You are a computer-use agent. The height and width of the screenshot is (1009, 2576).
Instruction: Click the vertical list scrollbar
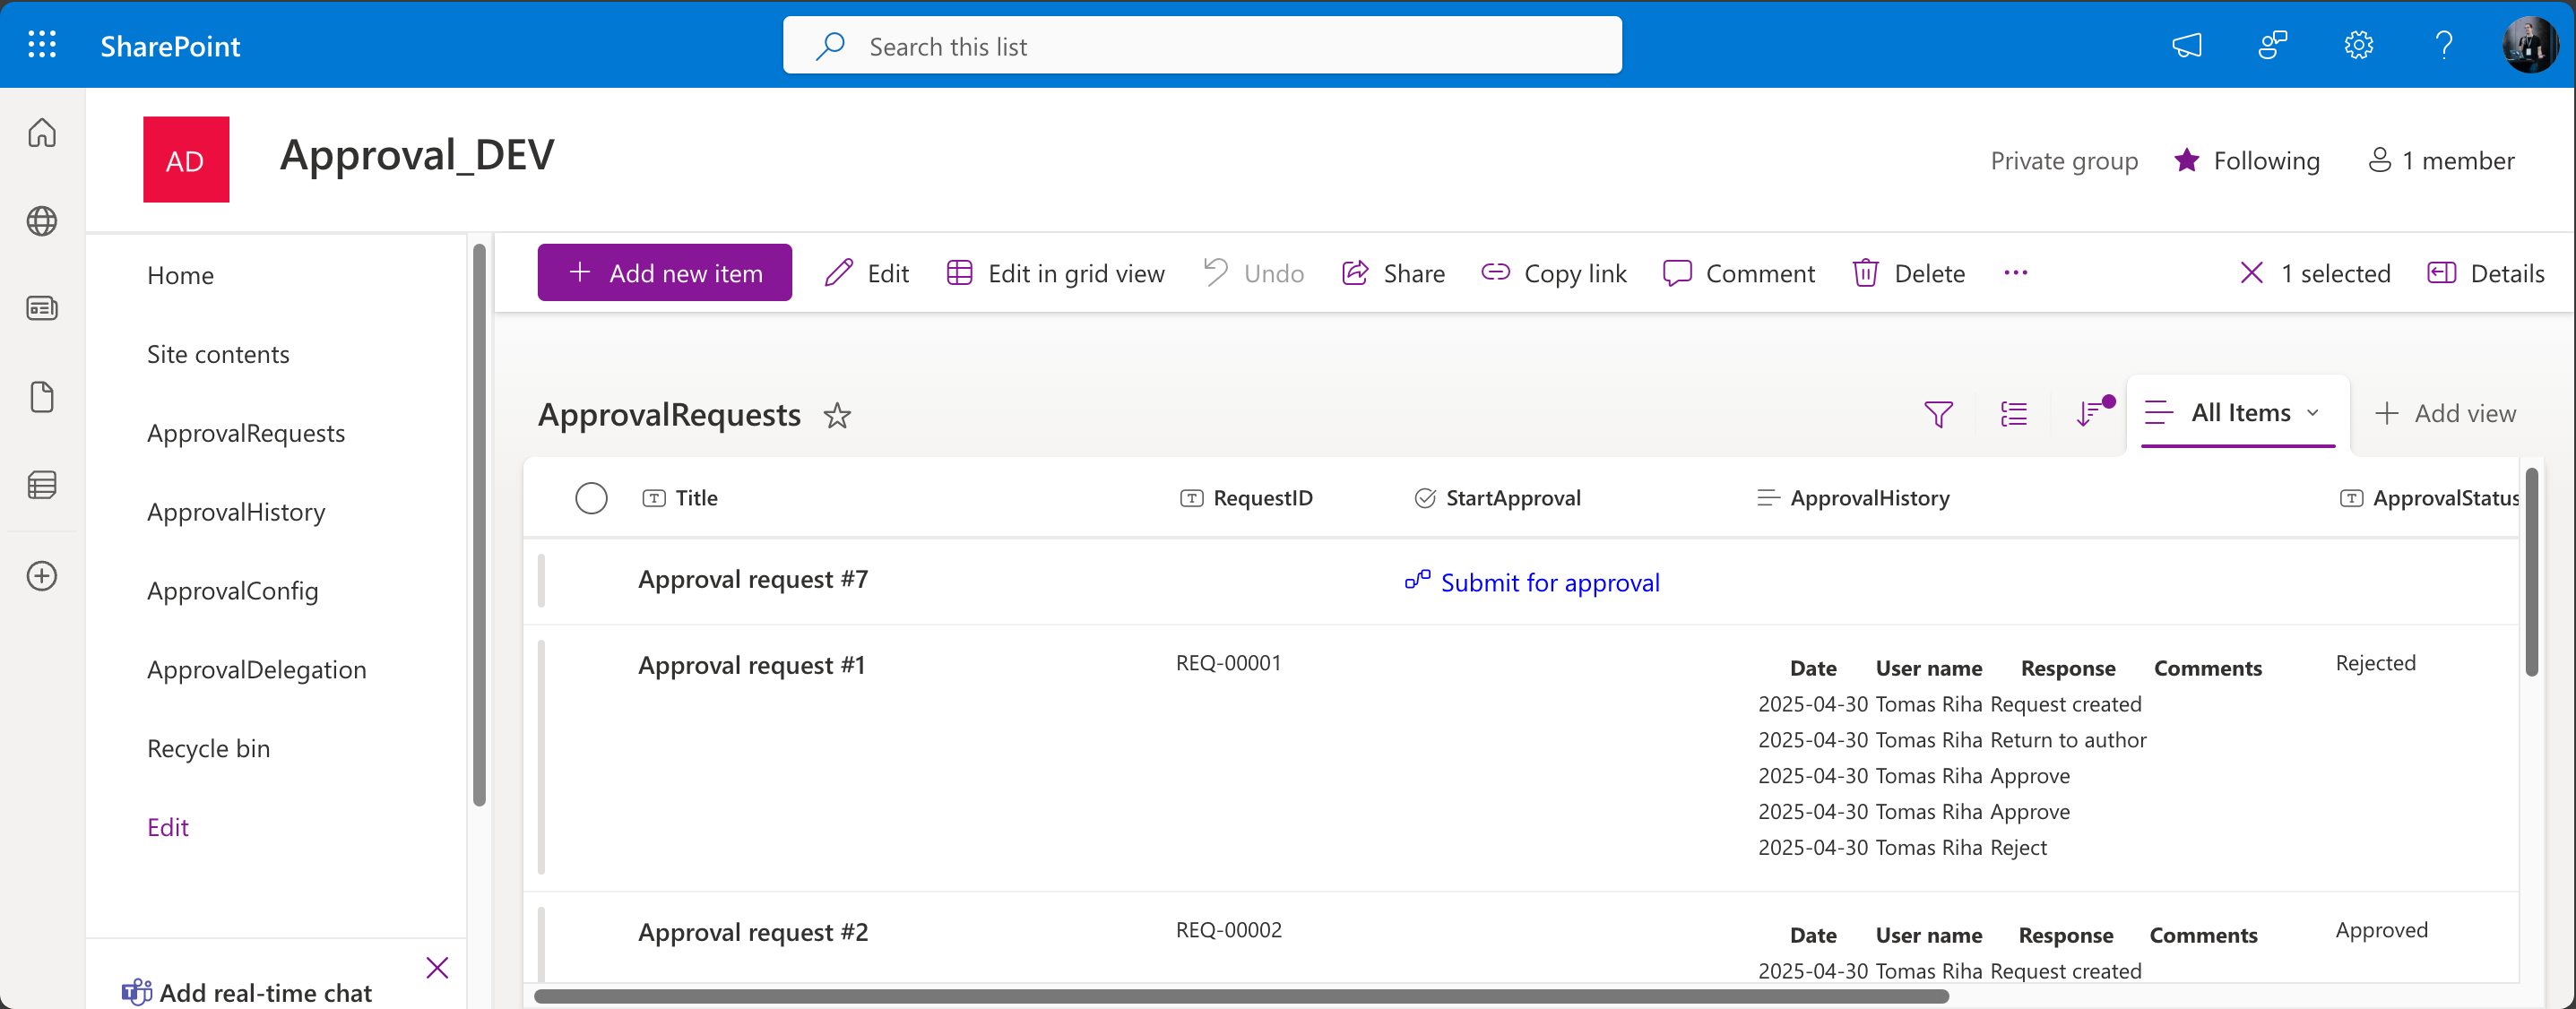[2531, 572]
